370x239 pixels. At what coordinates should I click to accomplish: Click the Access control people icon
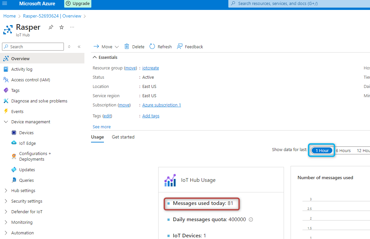tap(6, 80)
